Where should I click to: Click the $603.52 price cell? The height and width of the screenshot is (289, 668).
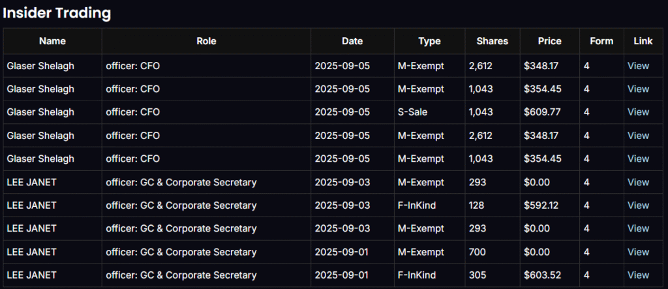tap(541, 275)
